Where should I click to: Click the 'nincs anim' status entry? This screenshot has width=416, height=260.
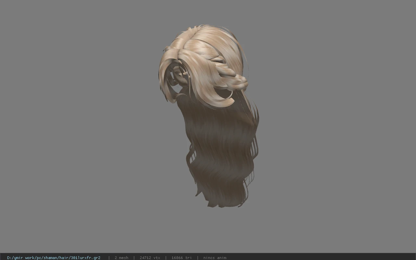click(x=215, y=258)
